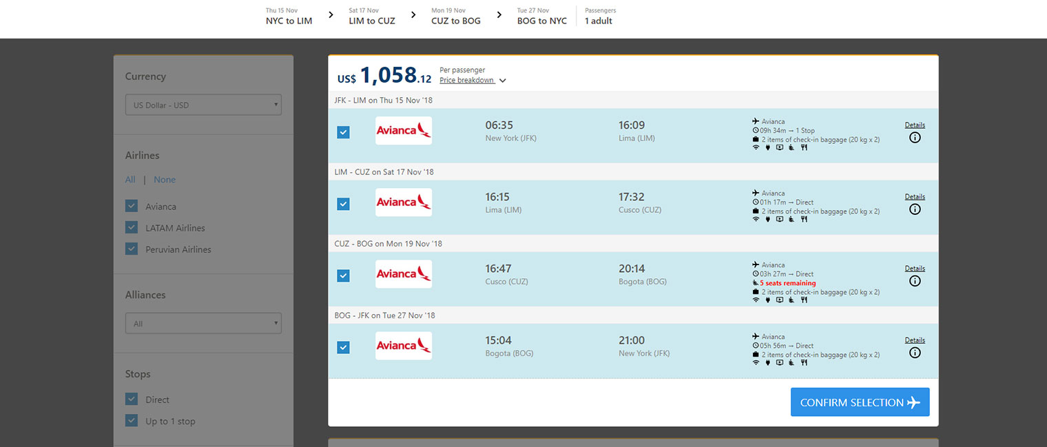1047x447 pixels.
Task: Click info icon for CUZ - BOG flight
Action: (x=915, y=281)
